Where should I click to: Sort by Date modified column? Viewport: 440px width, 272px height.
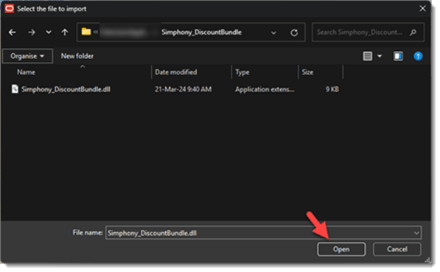point(176,72)
